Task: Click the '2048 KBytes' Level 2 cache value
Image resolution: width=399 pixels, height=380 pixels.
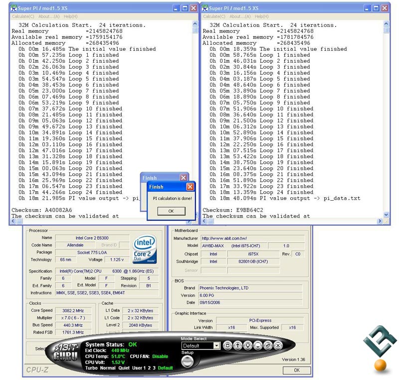Action: click(x=141, y=325)
